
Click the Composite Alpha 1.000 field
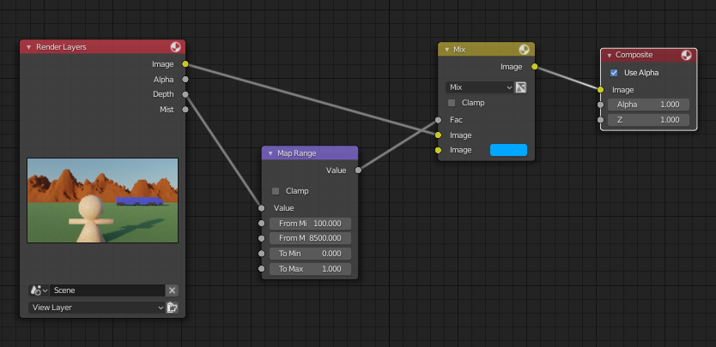click(x=648, y=105)
